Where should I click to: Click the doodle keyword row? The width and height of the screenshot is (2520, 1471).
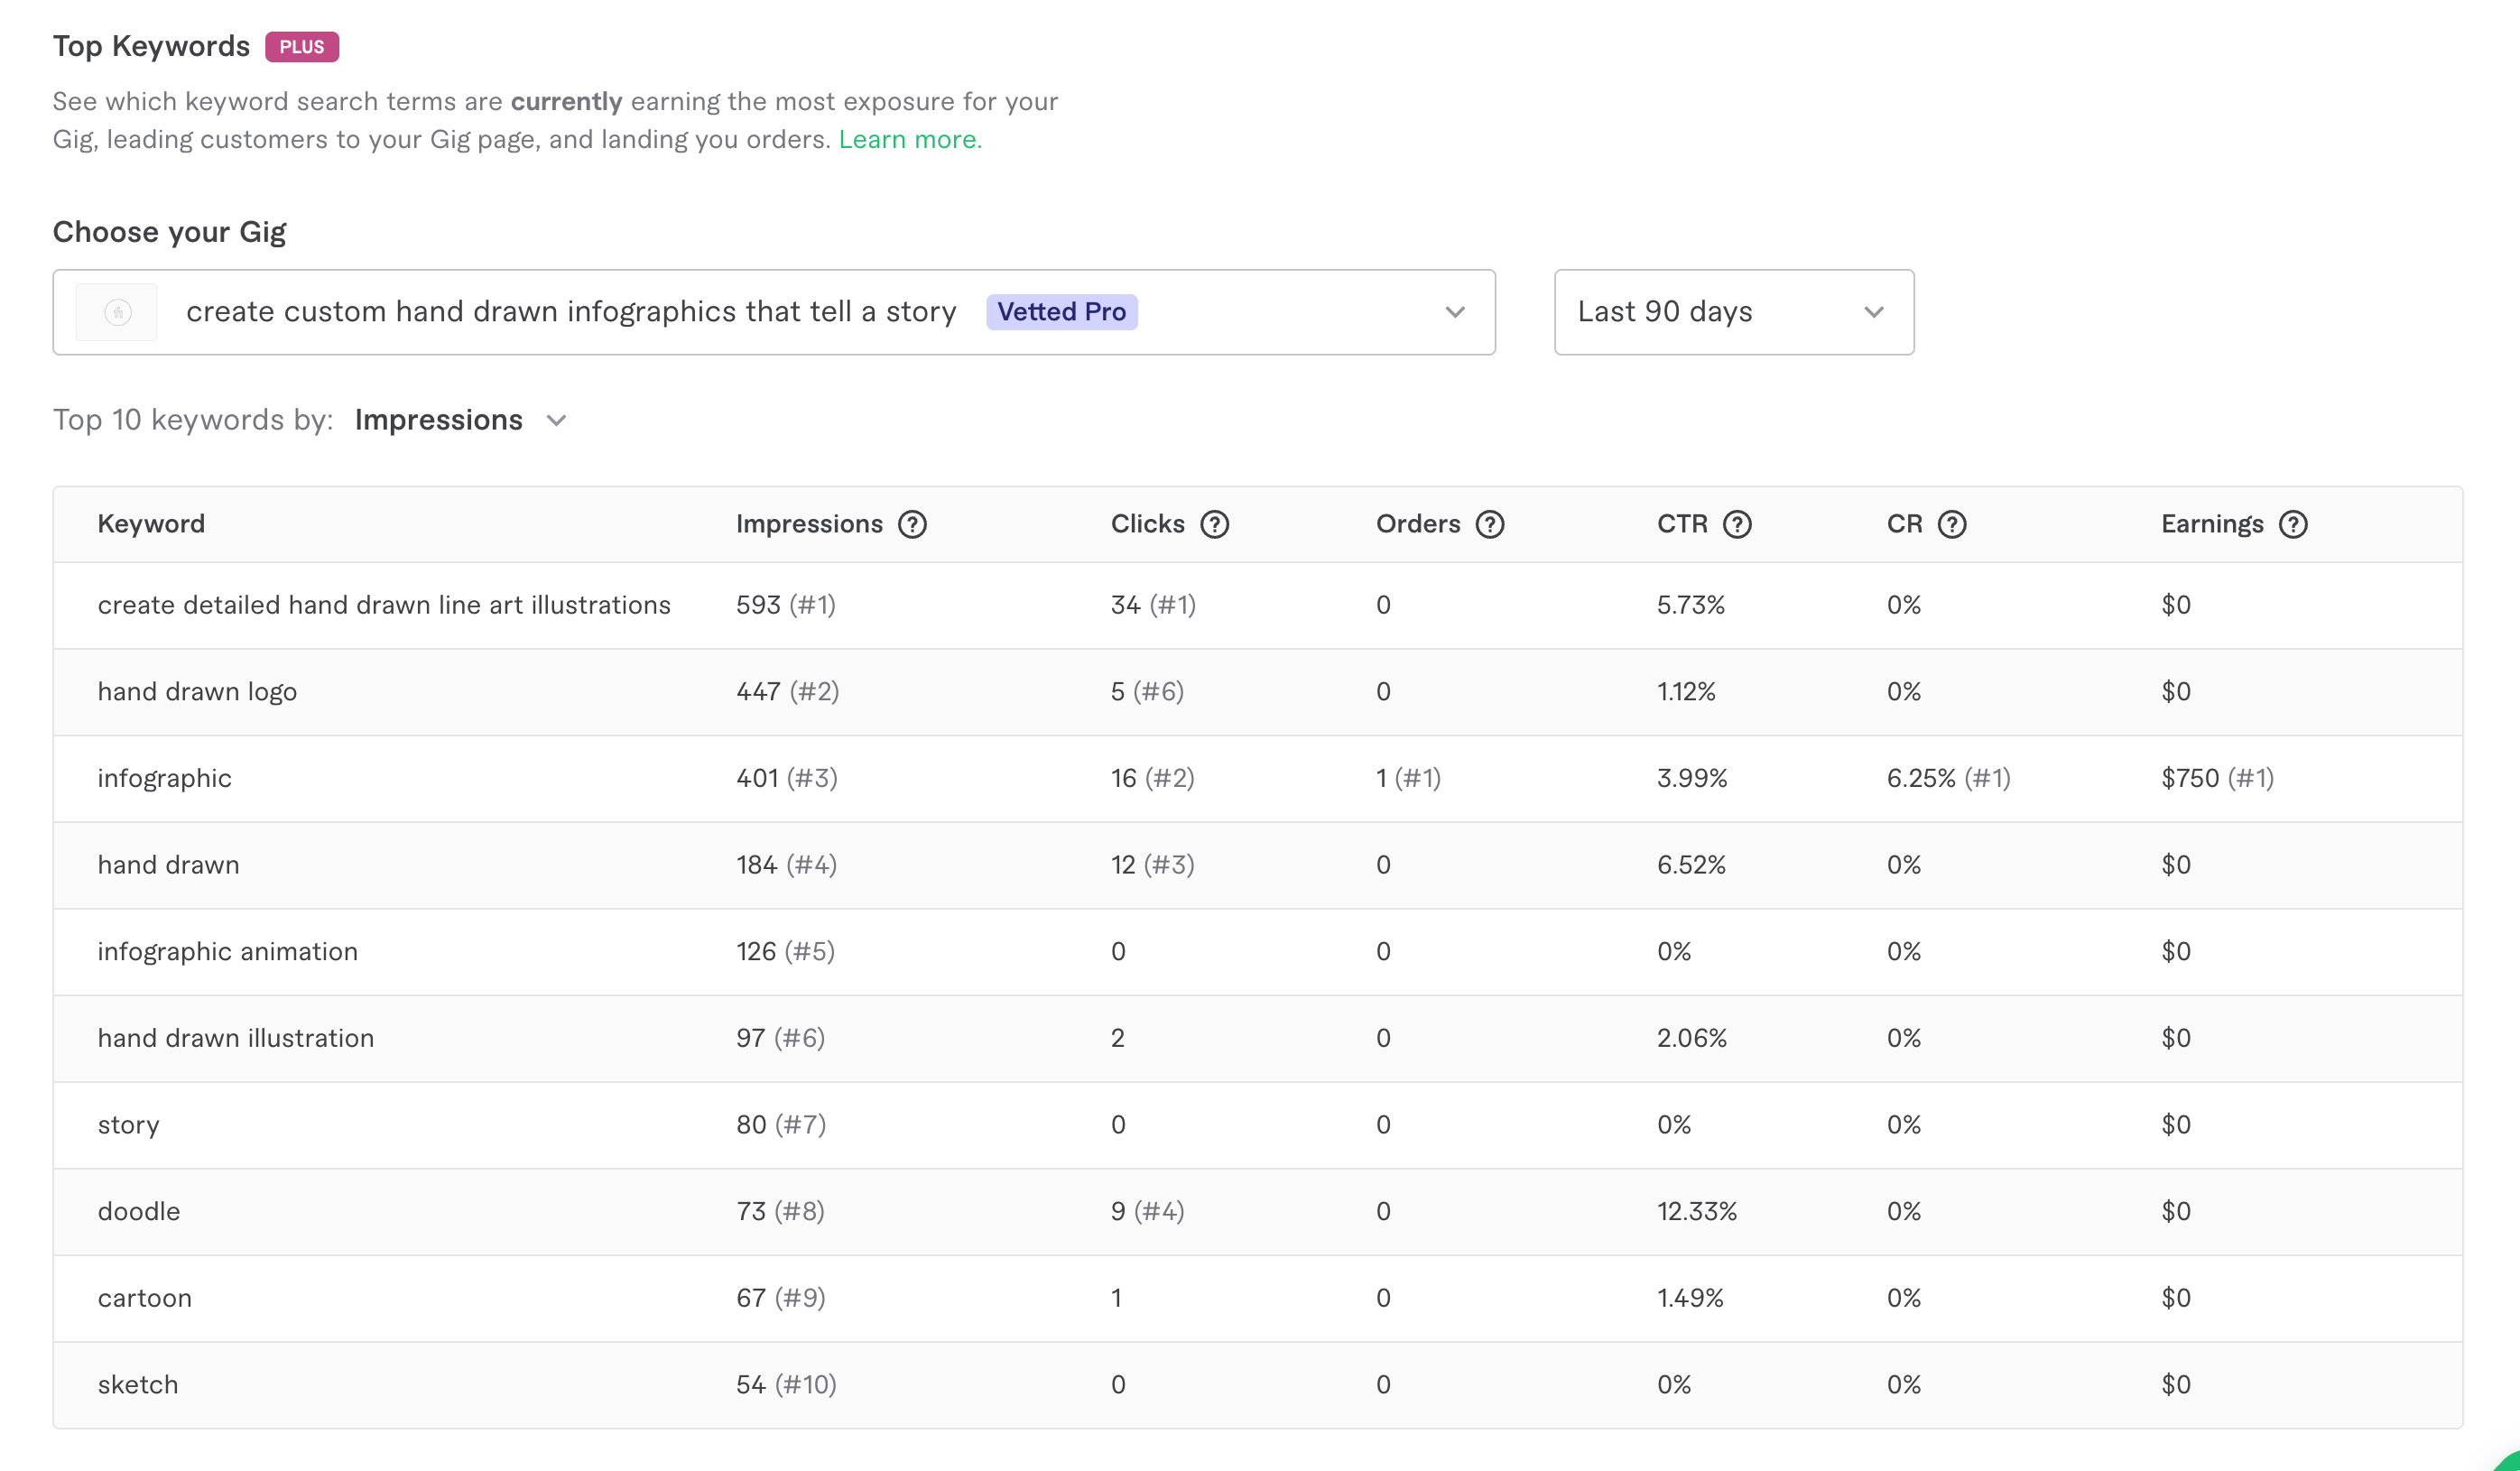click(139, 1211)
